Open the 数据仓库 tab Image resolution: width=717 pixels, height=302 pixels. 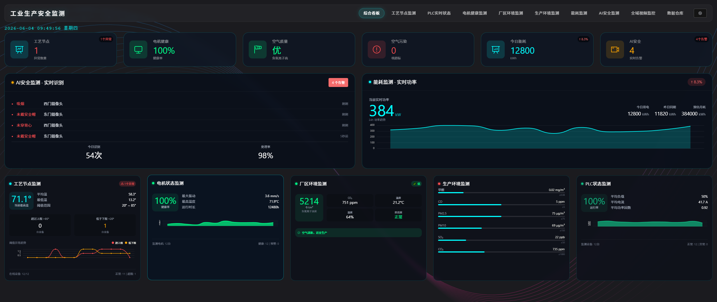coord(675,13)
